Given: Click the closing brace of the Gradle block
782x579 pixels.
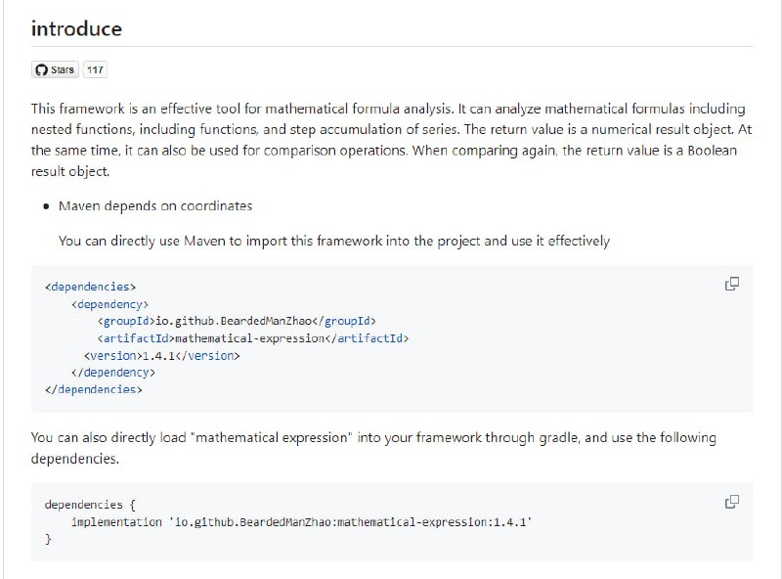Looking at the screenshot, I should pos(48,539).
